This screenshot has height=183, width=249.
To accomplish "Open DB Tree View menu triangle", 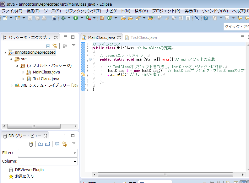I will point(74,143).
